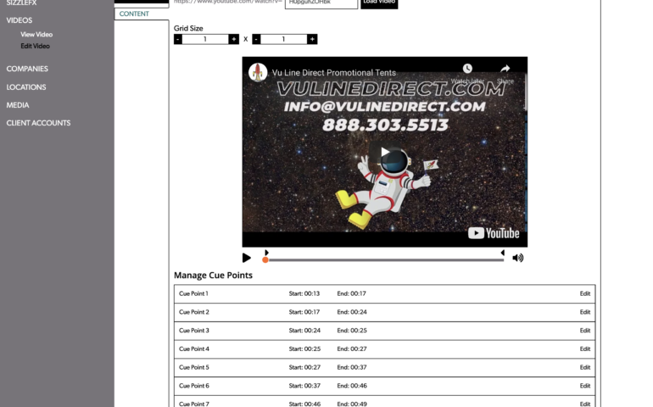Click End: 00:27 of Cue Point 4

coord(352,348)
